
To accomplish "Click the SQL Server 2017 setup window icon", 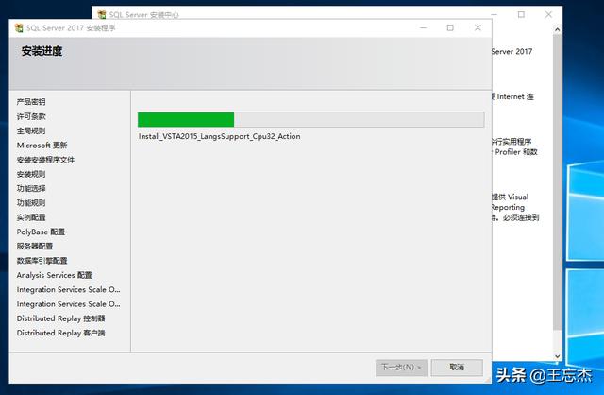I will coord(19,28).
